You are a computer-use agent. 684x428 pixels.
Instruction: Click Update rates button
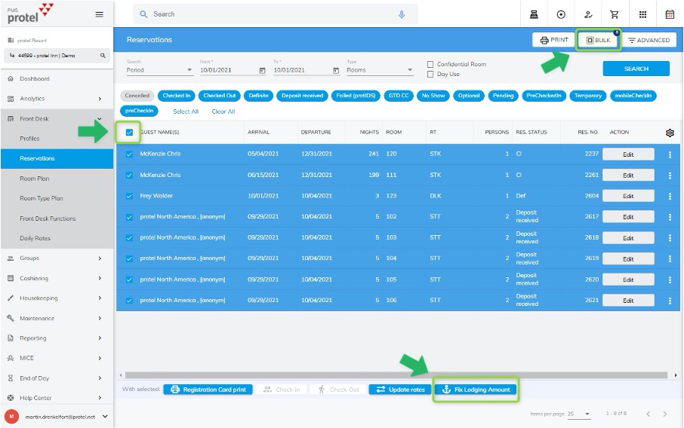pos(401,390)
